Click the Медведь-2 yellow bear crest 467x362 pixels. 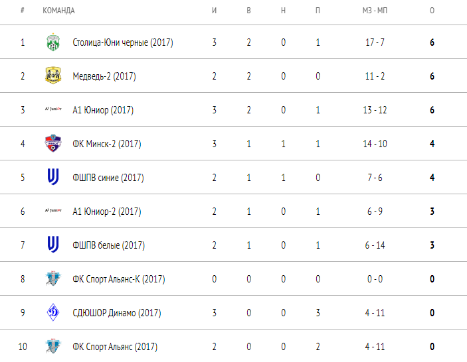(53, 76)
